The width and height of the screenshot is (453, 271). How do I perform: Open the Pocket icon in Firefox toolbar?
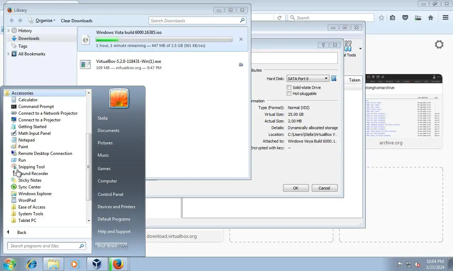pos(405,18)
